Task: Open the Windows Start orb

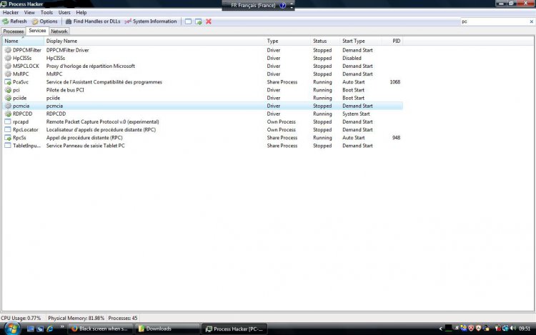Action: (x=12, y=329)
